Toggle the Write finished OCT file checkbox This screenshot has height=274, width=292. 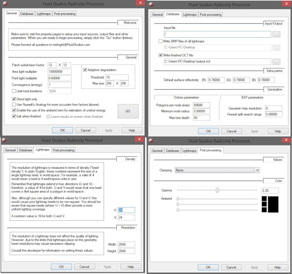pos(160,55)
